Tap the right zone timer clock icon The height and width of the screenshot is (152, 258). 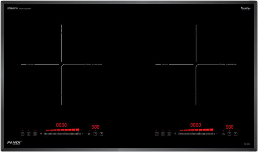click(229, 134)
